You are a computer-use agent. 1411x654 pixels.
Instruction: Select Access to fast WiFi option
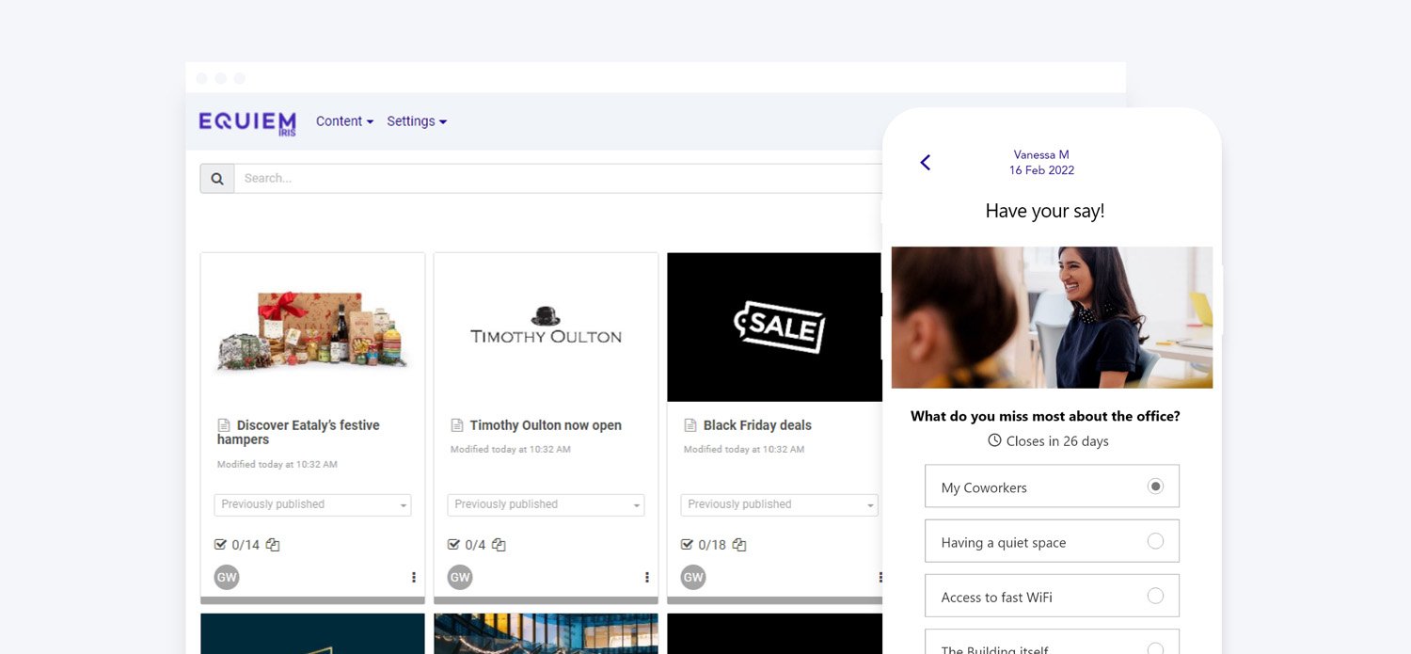pos(1155,596)
